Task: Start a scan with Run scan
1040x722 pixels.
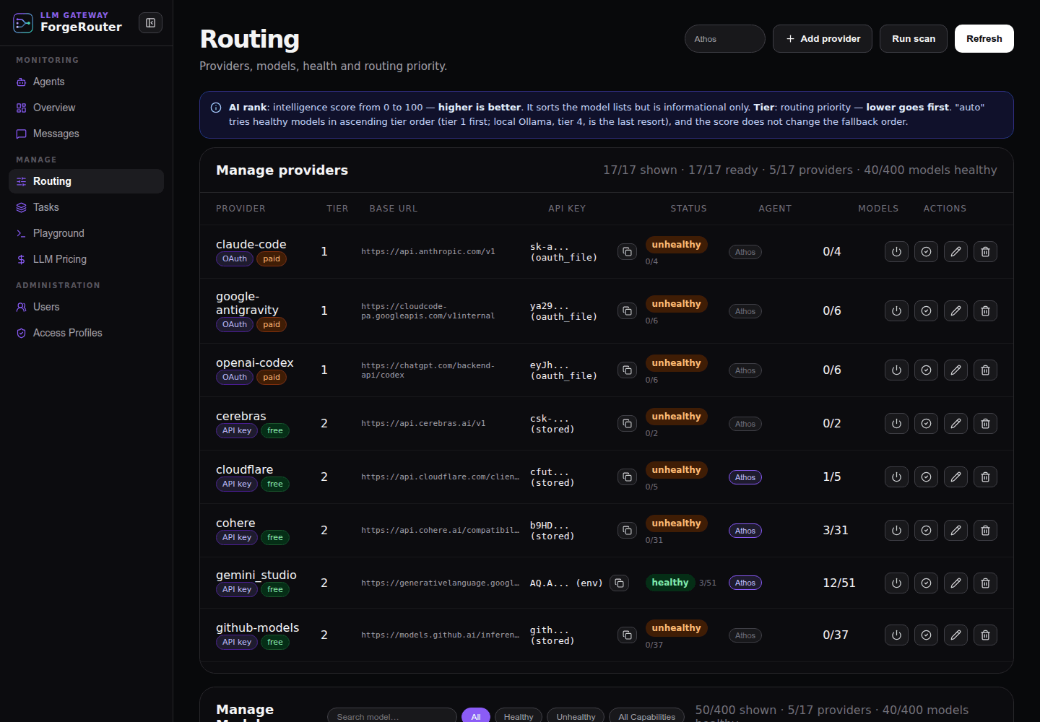Action: pos(914,39)
